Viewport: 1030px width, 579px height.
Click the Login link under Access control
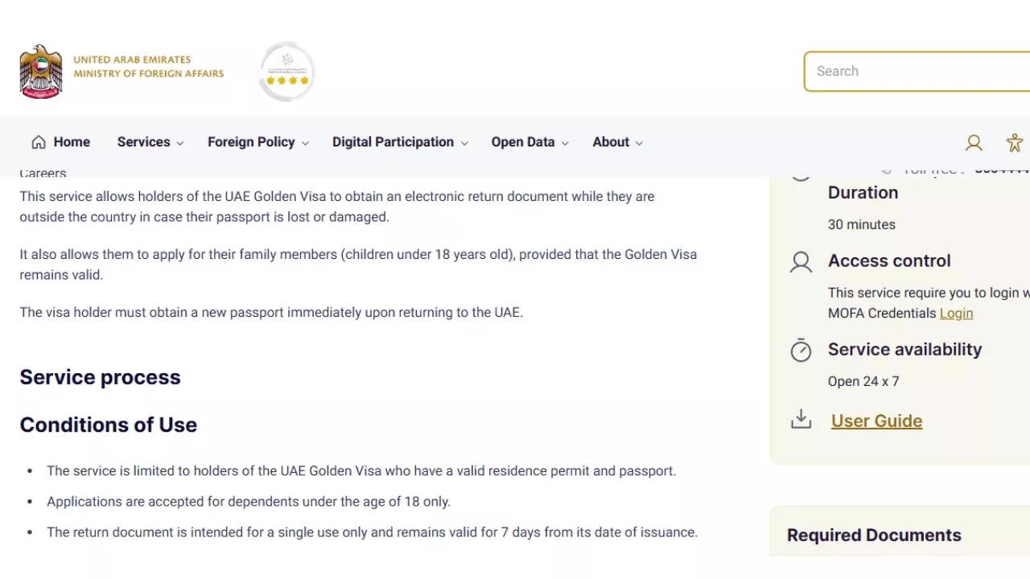tap(956, 314)
